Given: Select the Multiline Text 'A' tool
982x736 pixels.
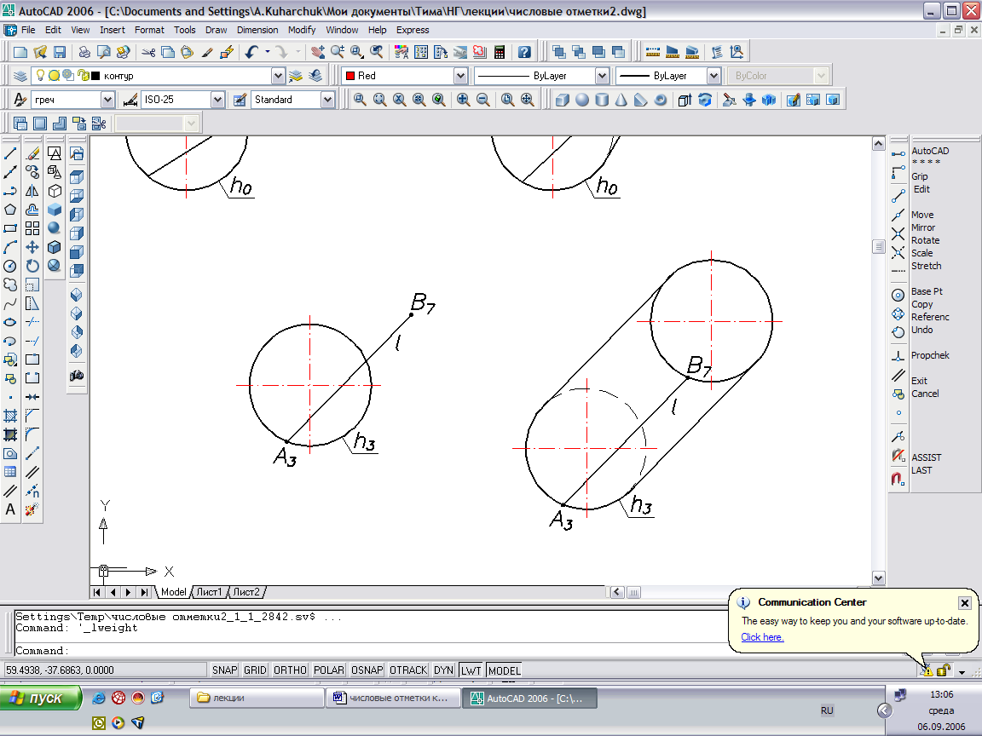Looking at the screenshot, I should 10,509.
